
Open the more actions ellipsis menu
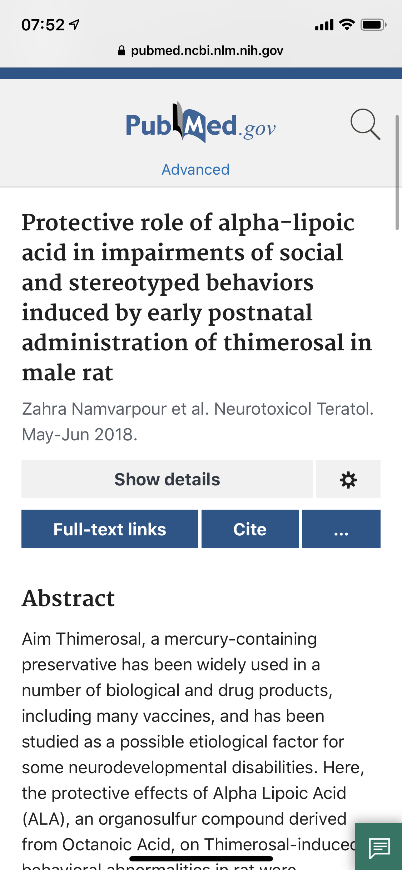(341, 529)
